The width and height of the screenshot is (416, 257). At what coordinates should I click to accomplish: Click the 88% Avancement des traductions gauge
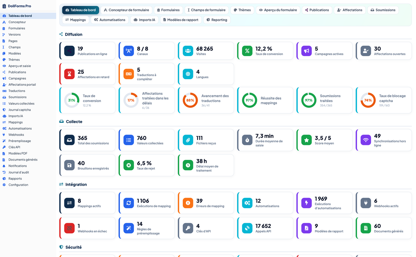pos(190,100)
